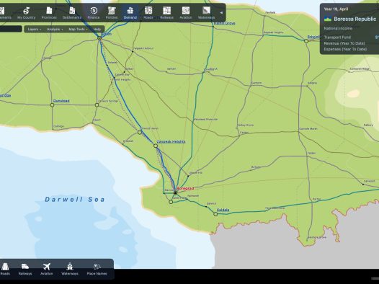Open the Provinces panel
The image size is (379, 284).
tap(49, 13)
